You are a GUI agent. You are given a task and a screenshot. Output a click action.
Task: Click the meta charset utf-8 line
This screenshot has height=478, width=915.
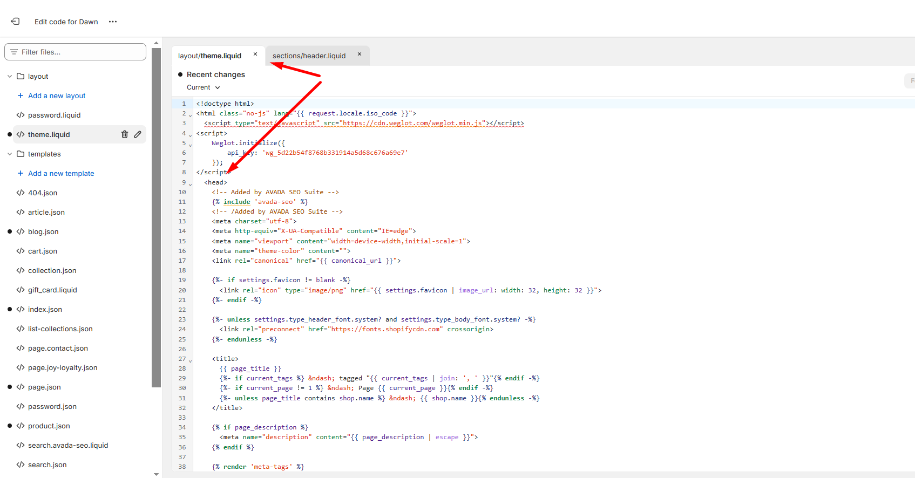pyautogui.click(x=254, y=221)
